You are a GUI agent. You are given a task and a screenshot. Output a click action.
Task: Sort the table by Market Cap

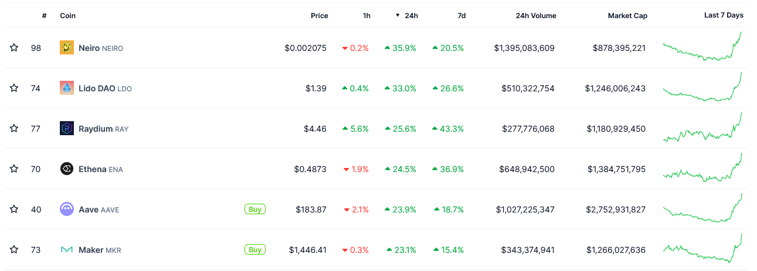[x=627, y=16]
